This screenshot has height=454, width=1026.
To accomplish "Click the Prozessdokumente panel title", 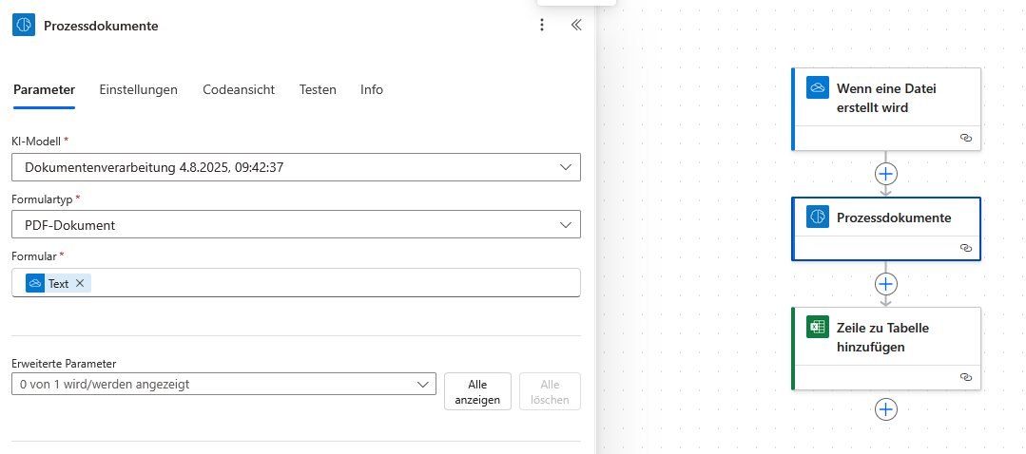I will coord(101,26).
